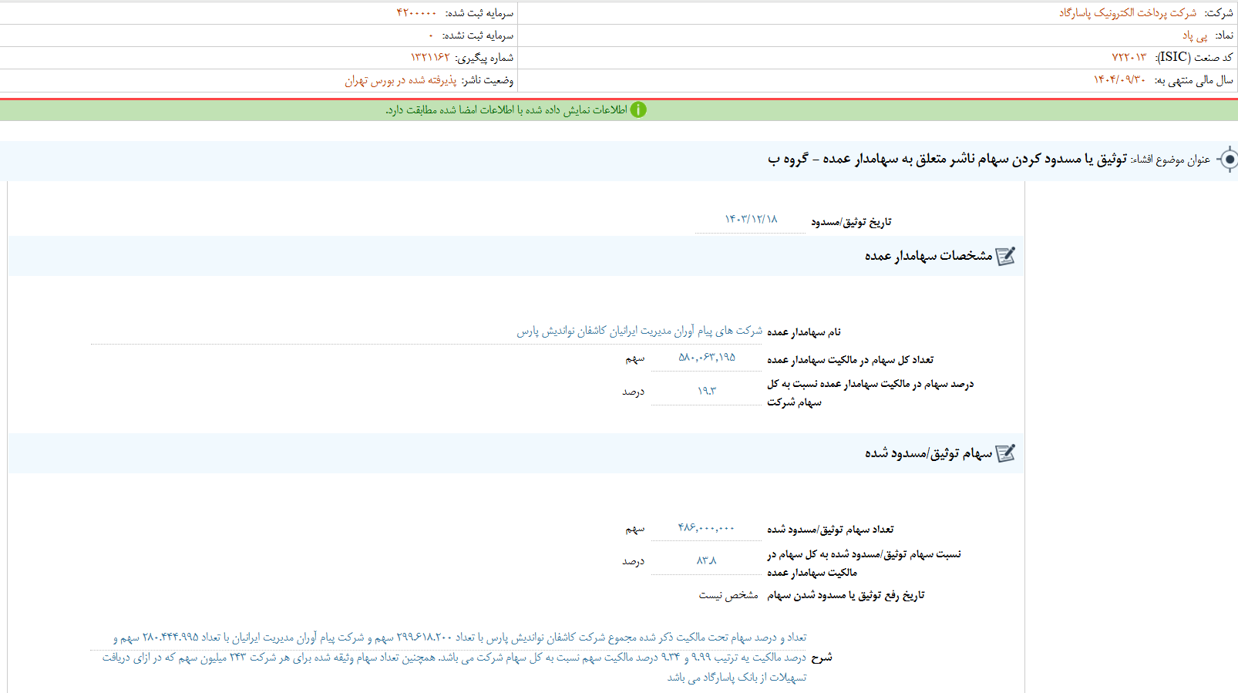Click label تاریخ توثیق/مسدود
Viewport: 1238px width, 693px height.
pyautogui.click(x=851, y=221)
